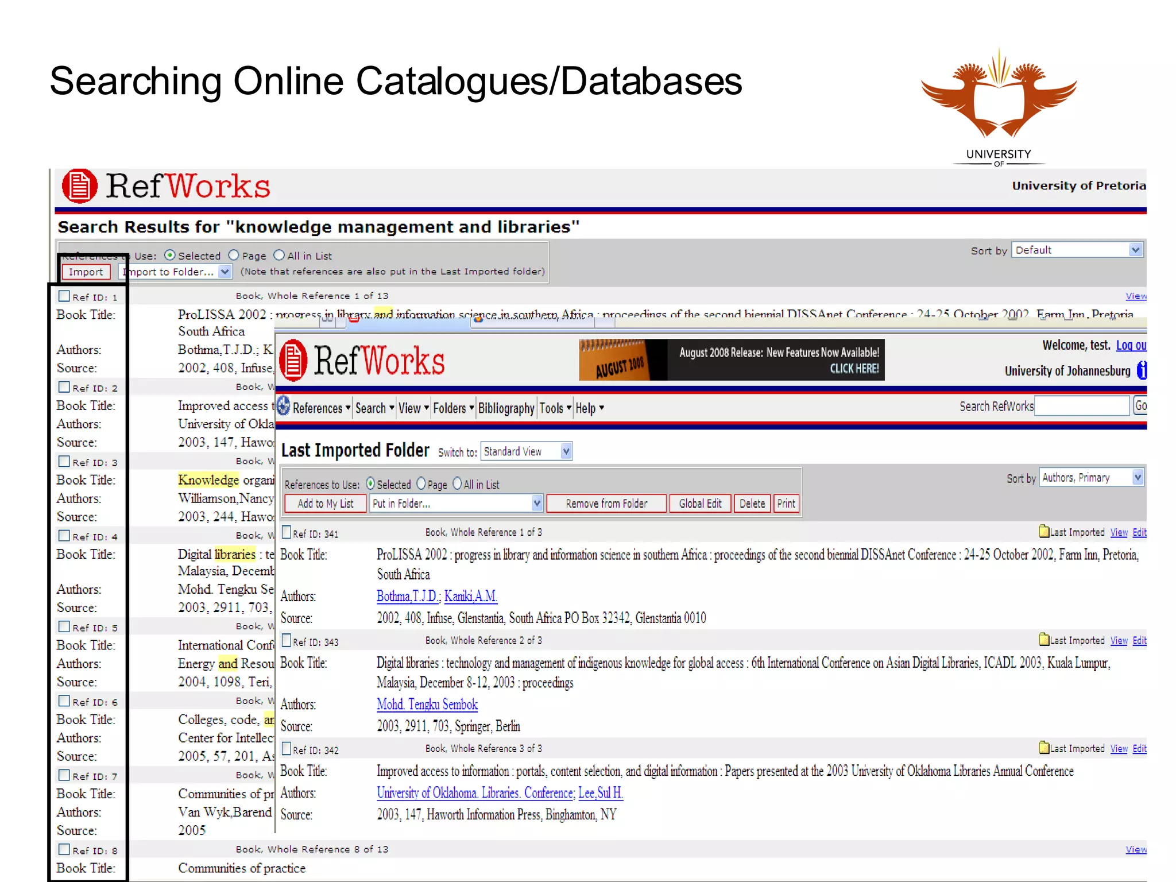
Task: Check the box for Ref ID 7 in search results
Action: pos(64,775)
